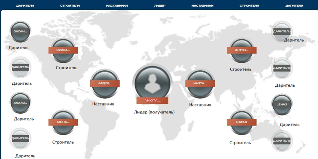Click left-side ДАРИТЕЛИ header above ОКСАН

pyautogui.click(x=25, y=6)
